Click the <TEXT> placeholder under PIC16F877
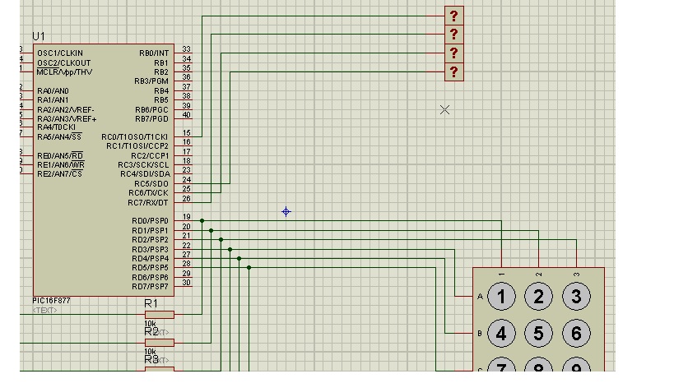The height and width of the screenshot is (383, 674). click(x=44, y=310)
